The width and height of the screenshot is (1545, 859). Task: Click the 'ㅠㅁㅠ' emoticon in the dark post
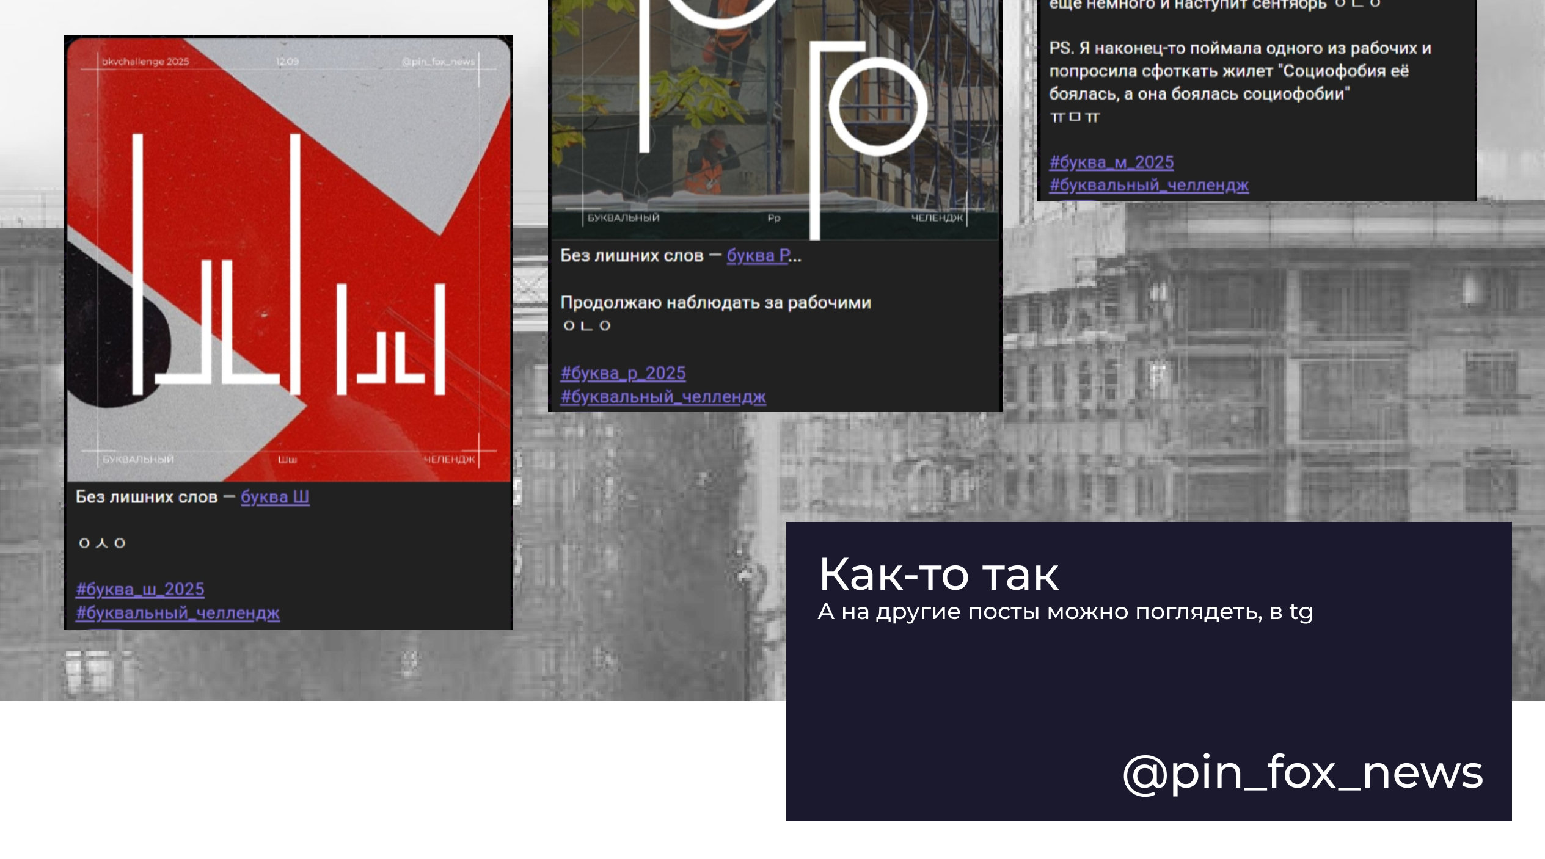point(1074,117)
